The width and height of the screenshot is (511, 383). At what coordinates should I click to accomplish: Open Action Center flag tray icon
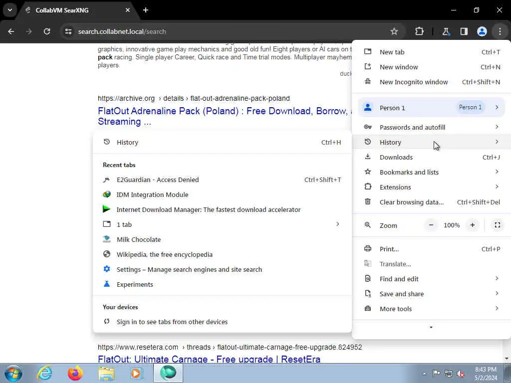pos(436,374)
